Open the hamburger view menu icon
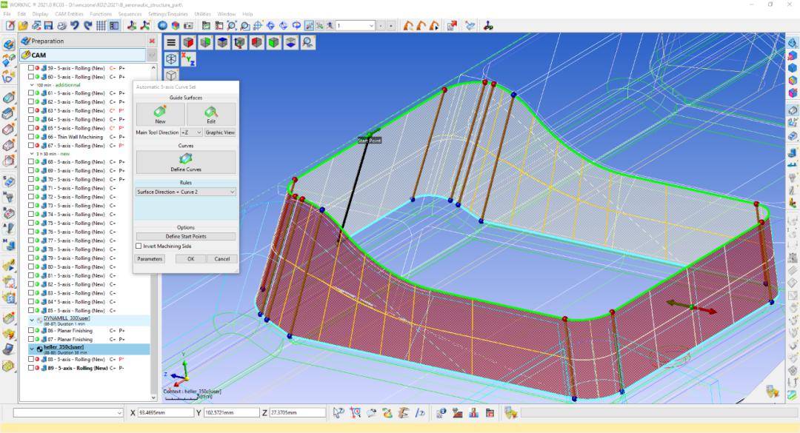Image resolution: width=800 pixels, height=433 pixels. pos(171,42)
